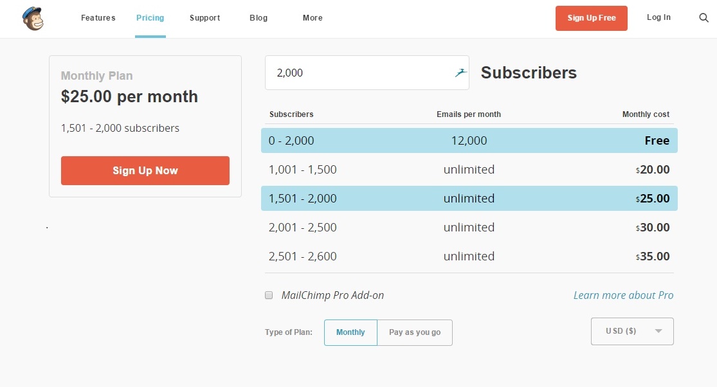717x387 pixels.
Task: Open the search magnifier icon
Action: (703, 18)
